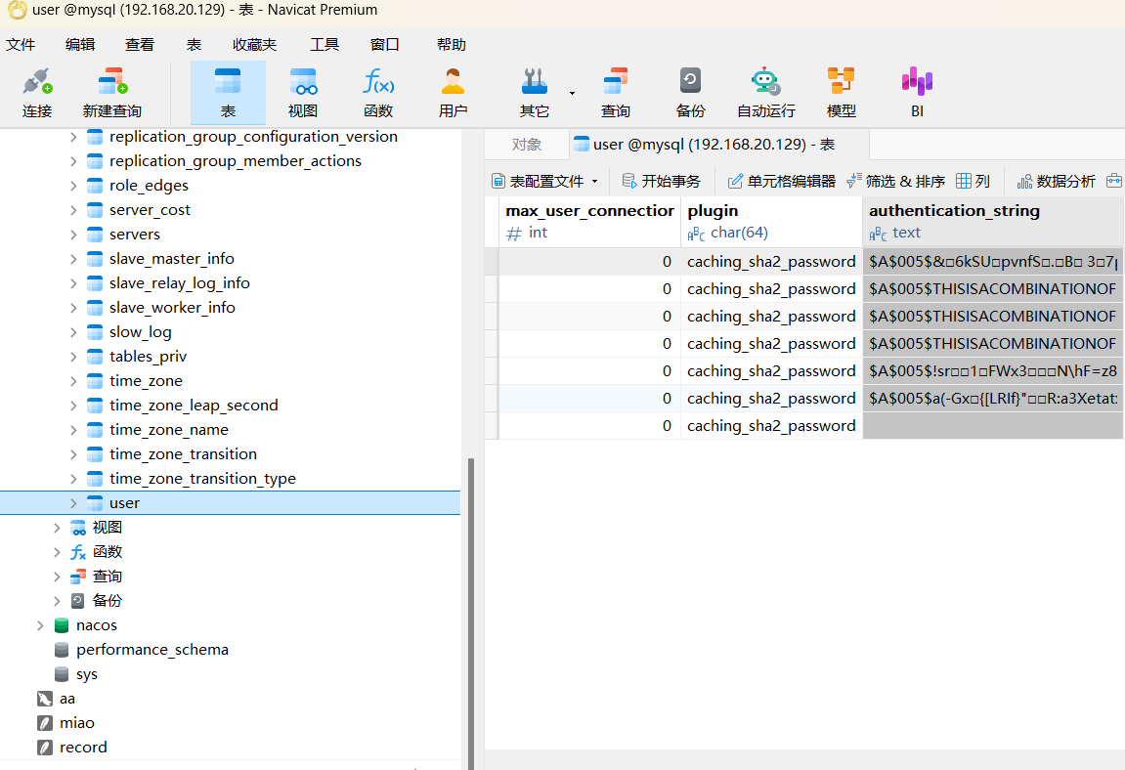
Task: Open the Others (其它) toolbar icon
Action: 535,93
